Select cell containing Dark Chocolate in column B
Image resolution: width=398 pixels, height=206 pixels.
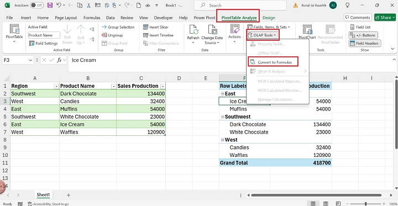pos(88,94)
